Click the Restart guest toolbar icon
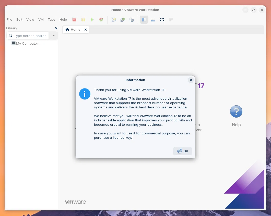 pos(101,20)
